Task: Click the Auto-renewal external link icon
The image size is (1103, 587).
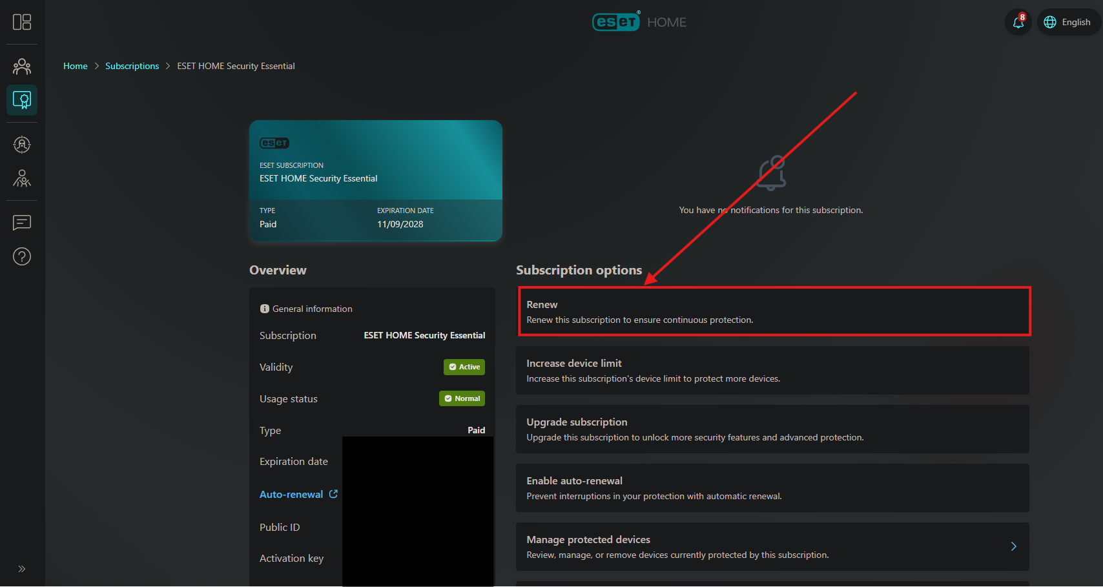Action: (333, 494)
